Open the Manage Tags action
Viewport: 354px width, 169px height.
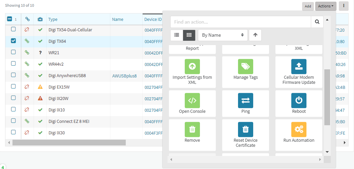[245, 72]
